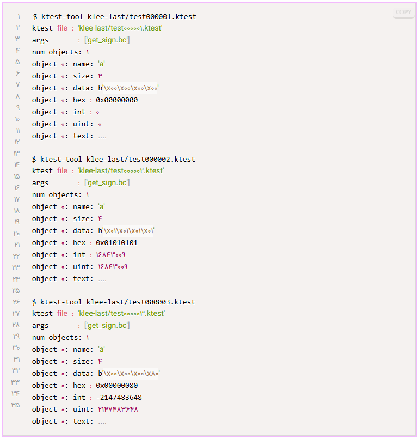Screen dimensions: 419x439
Task: Click the hex value 0x01010101
Action: click(116, 242)
